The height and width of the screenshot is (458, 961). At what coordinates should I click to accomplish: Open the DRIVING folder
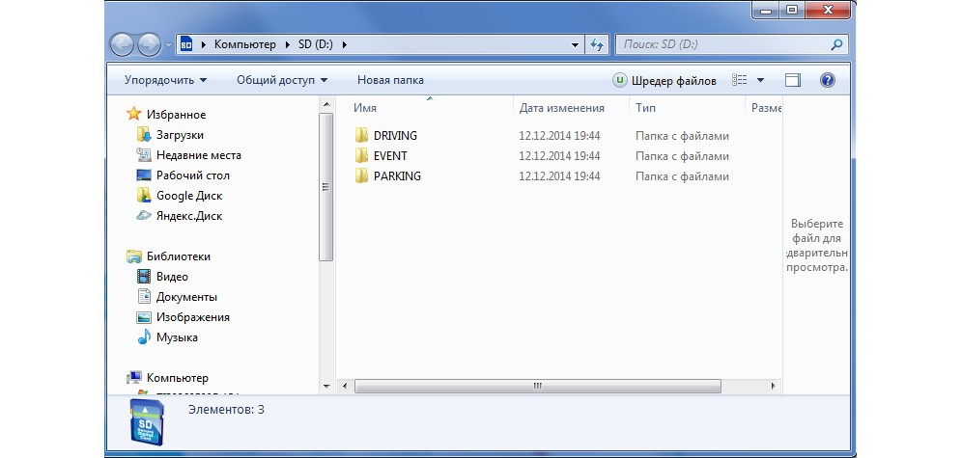[395, 136]
